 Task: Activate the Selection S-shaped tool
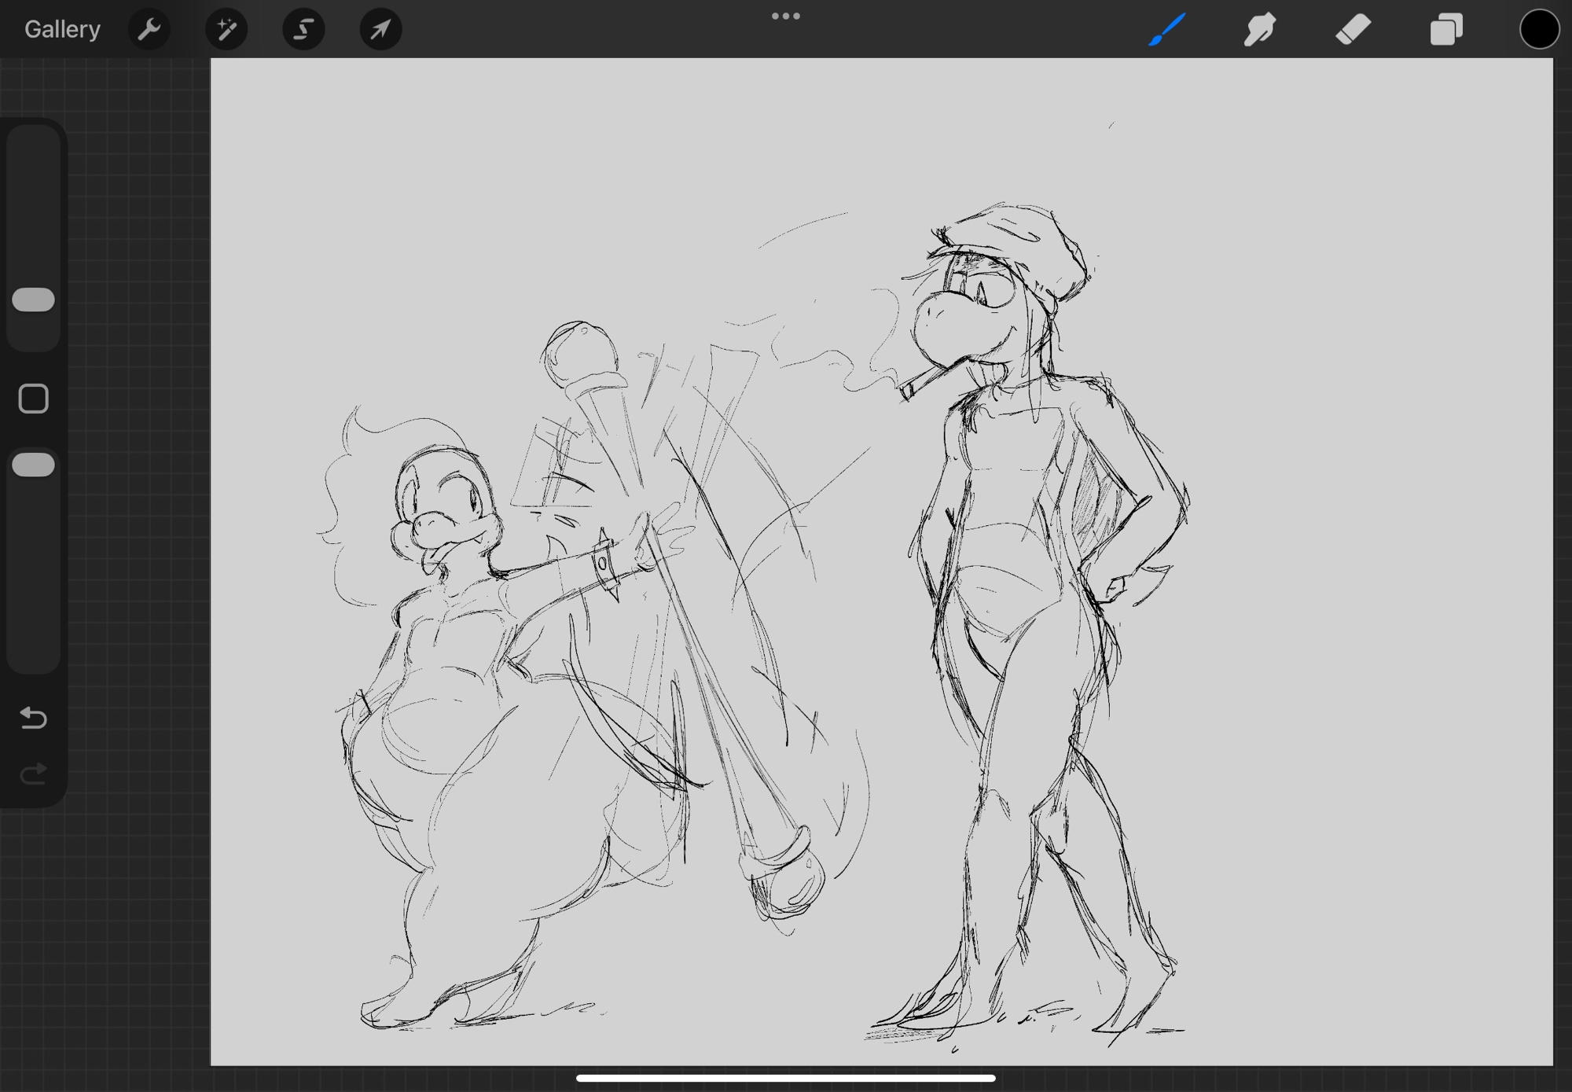303,29
